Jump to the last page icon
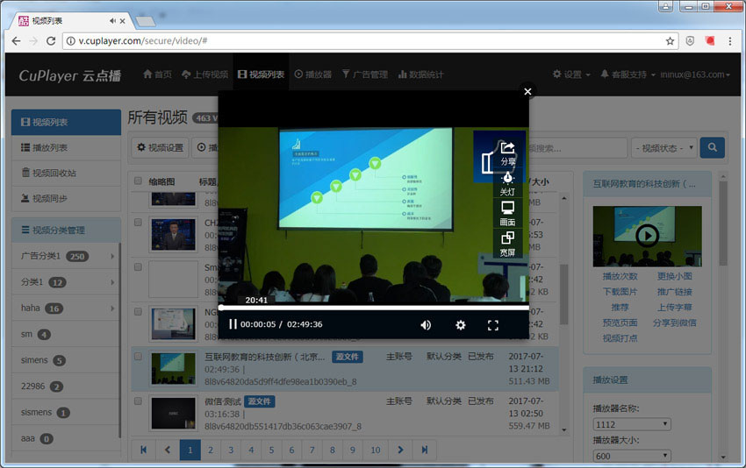Viewport: 746px width, 468px height. click(x=425, y=450)
